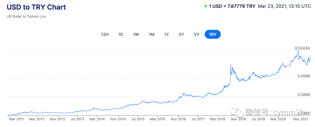The width and height of the screenshot is (315, 127).
Task: Click the Jul 2015 x-axis label
Action: click(x=137, y=119)
